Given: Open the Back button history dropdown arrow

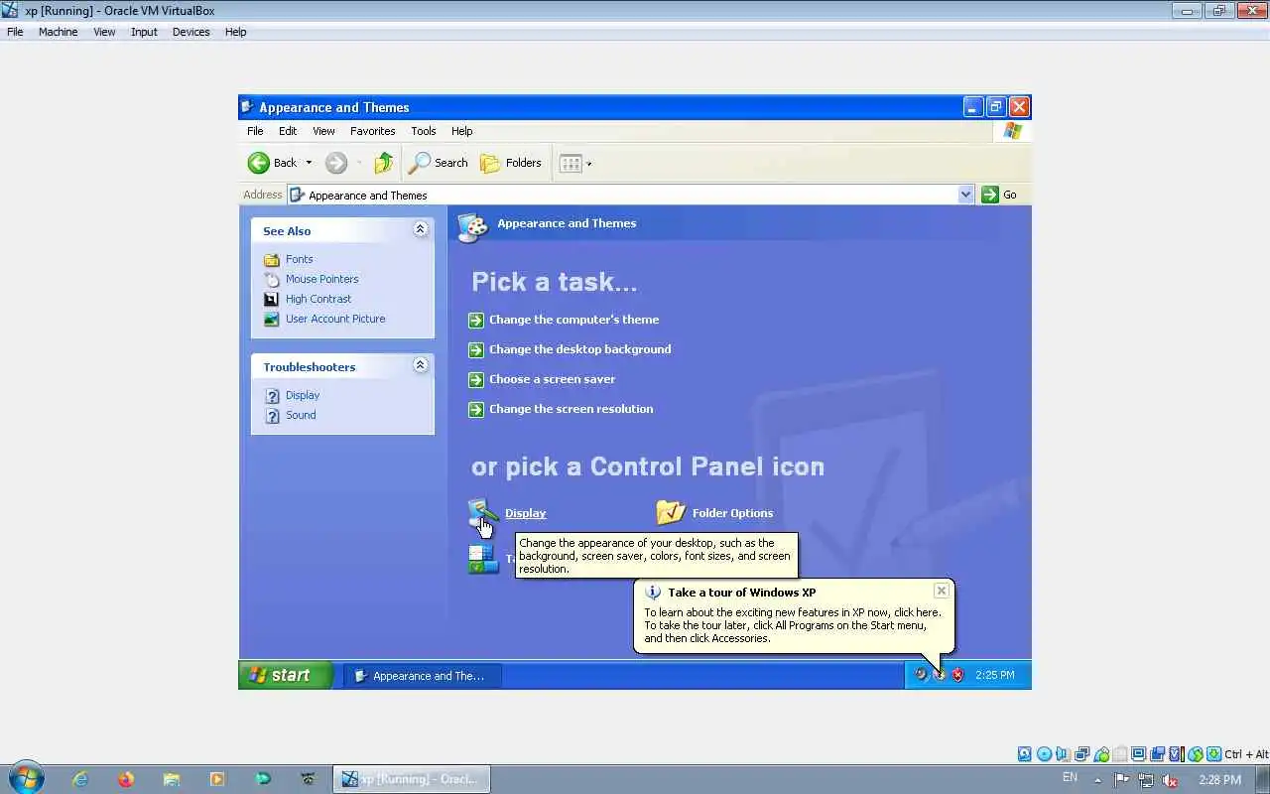Looking at the screenshot, I should click(x=309, y=163).
